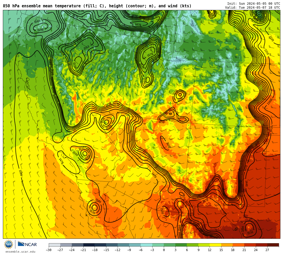Click the 27 colorbar tick label

click(267, 250)
